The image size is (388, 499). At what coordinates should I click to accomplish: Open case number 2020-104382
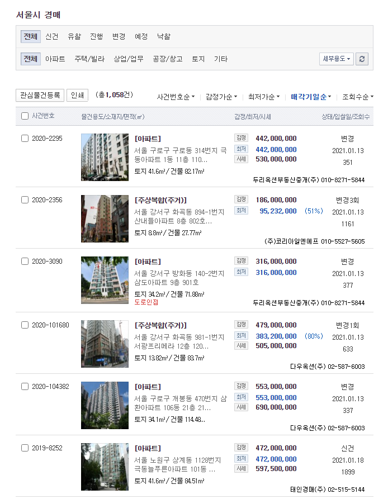[50, 386]
